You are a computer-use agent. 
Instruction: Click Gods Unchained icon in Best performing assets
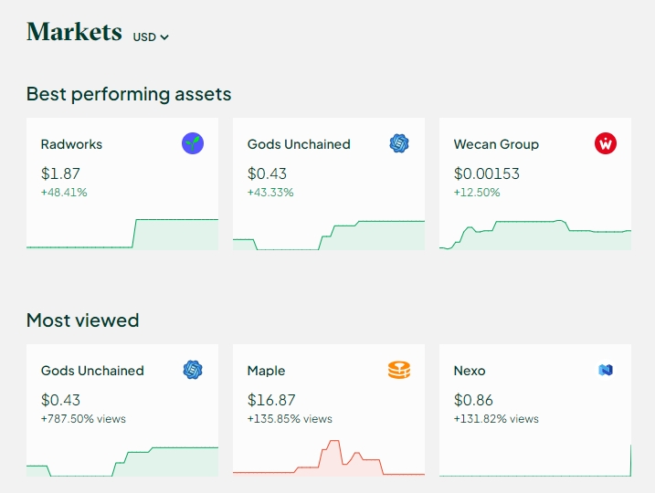pyautogui.click(x=398, y=143)
